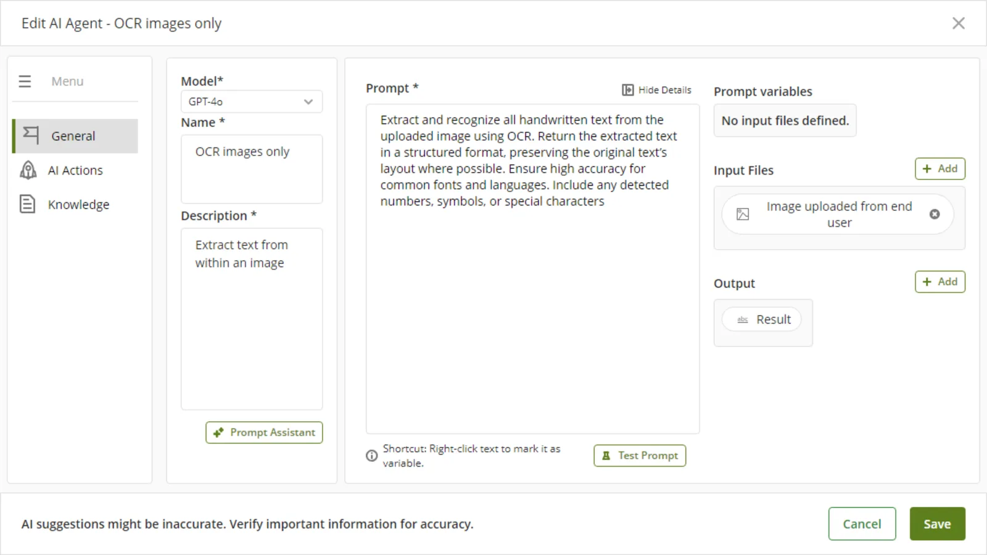Switch to the Knowledge section
Screen dimensions: 987x555
click(x=75, y=204)
